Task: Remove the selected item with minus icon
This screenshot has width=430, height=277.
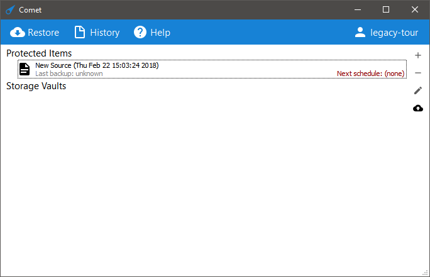Action: point(418,73)
